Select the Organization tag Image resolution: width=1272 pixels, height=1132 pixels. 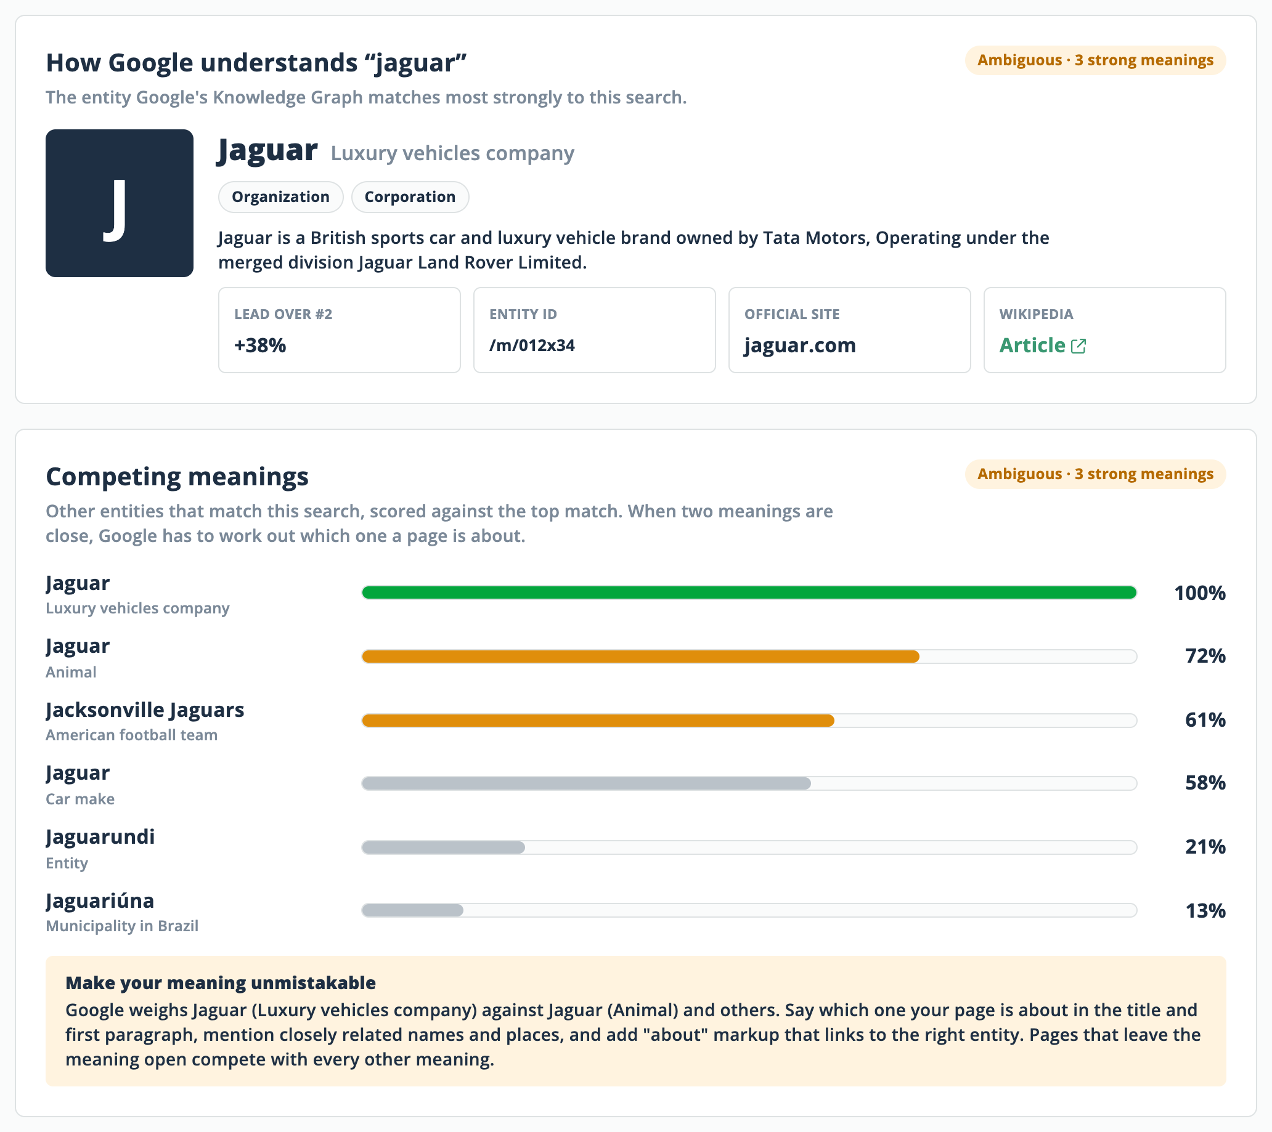pos(280,197)
